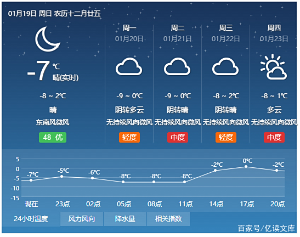Click the cloud icon for 01月21日

[x=177, y=66]
